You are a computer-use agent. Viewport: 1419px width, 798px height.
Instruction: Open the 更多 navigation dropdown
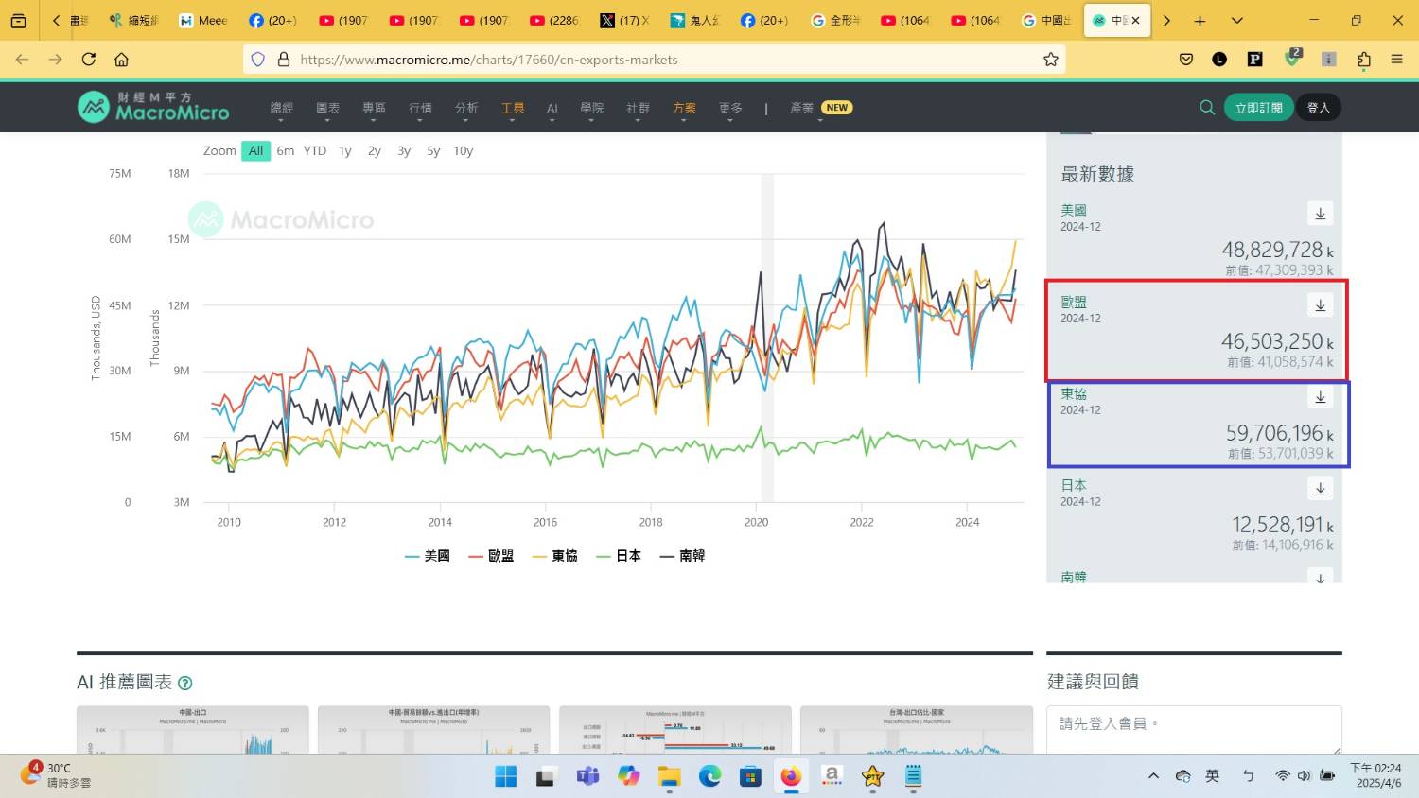coord(730,109)
